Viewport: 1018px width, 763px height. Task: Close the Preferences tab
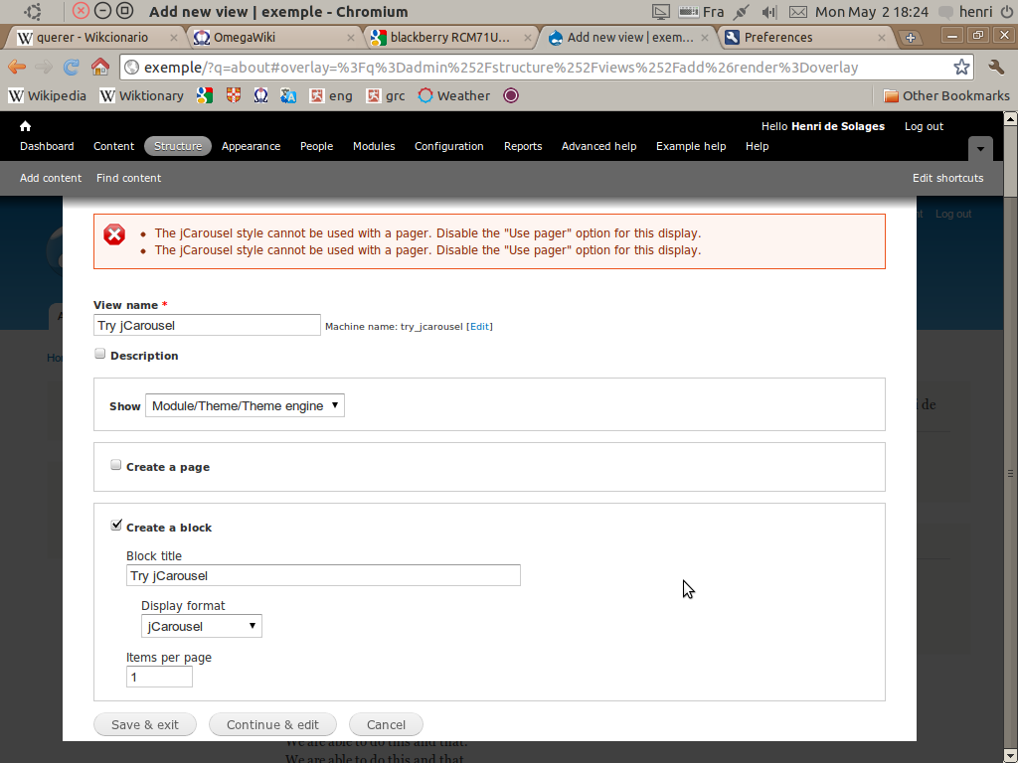(881, 38)
